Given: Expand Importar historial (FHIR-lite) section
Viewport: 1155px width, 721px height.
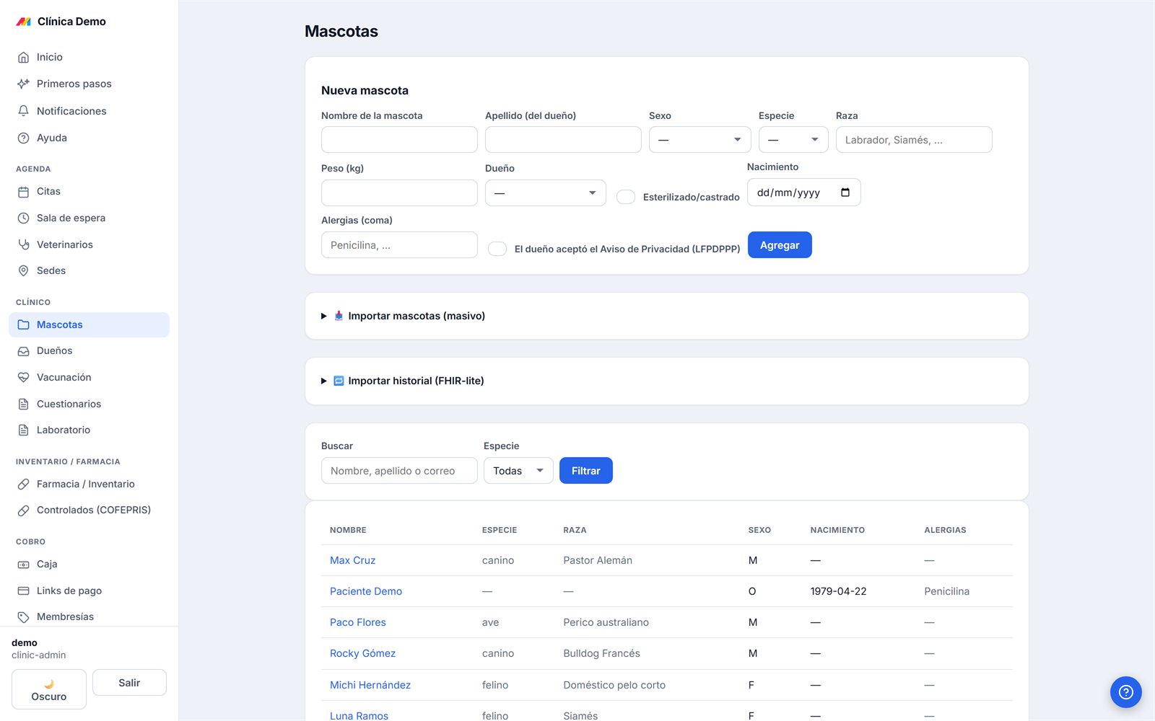Looking at the screenshot, I should tap(416, 381).
